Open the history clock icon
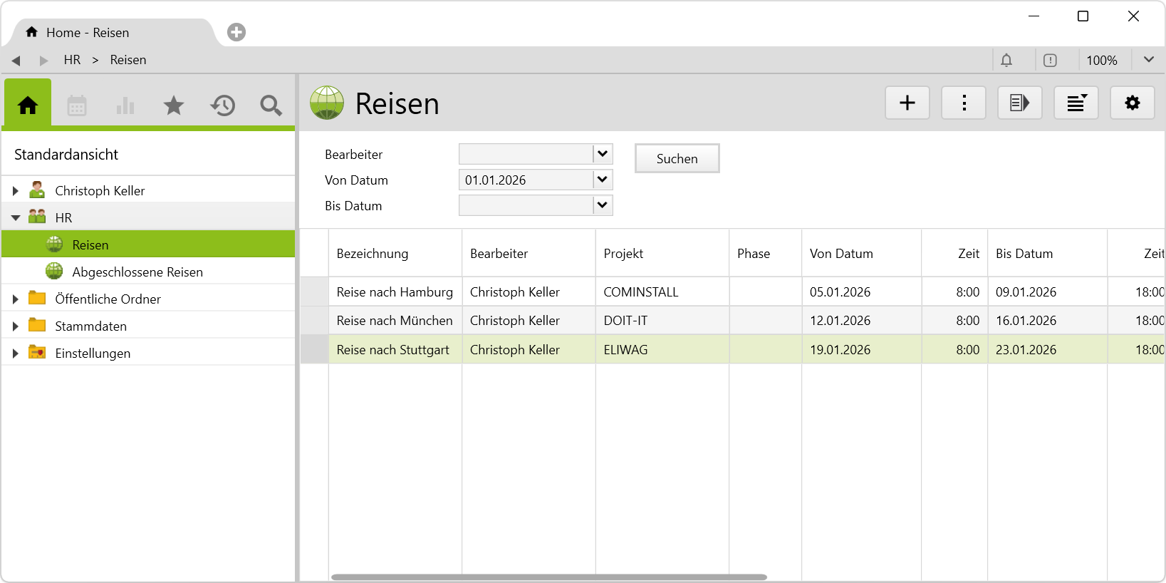Image resolution: width=1166 pixels, height=583 pixels. 222,105
